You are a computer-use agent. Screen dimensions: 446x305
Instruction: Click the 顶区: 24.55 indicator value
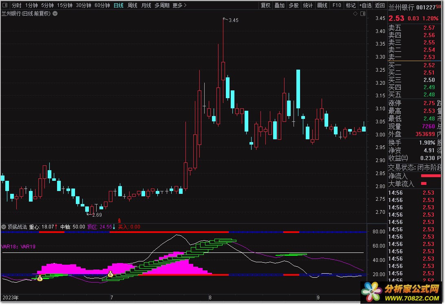point(99,227)
